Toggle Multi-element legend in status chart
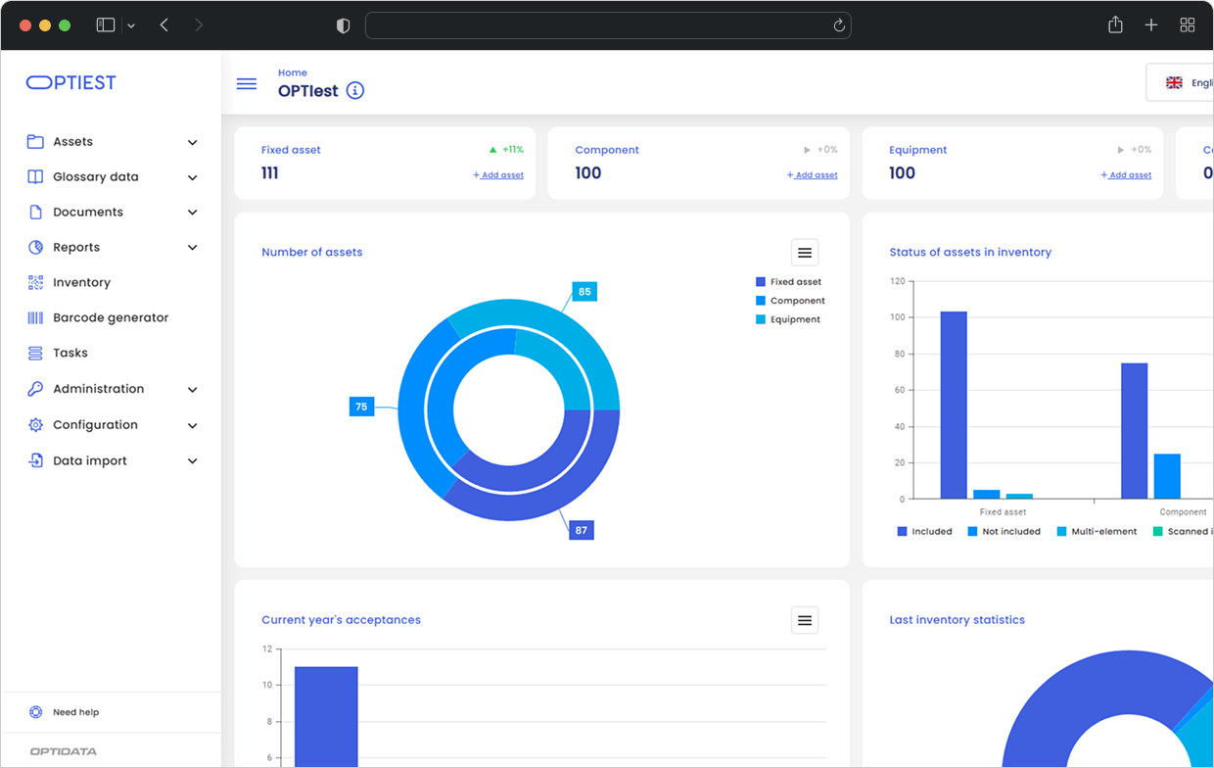This screenshot has width=1214, height=768. point(1097,532)
